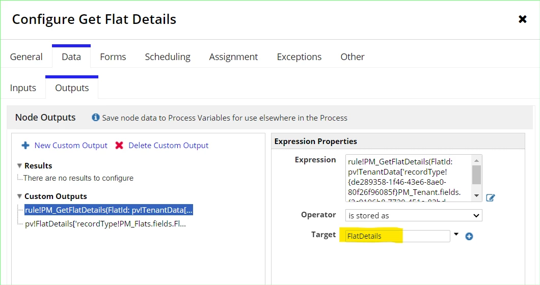Click the Expression box scrollbar thumb
The image size is (540, 285).
tap(477, 175)
